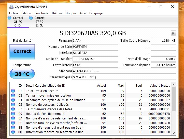Click the drive letter field C: D:
Viewport: 184px width, 139px height.
pos(95,65)
